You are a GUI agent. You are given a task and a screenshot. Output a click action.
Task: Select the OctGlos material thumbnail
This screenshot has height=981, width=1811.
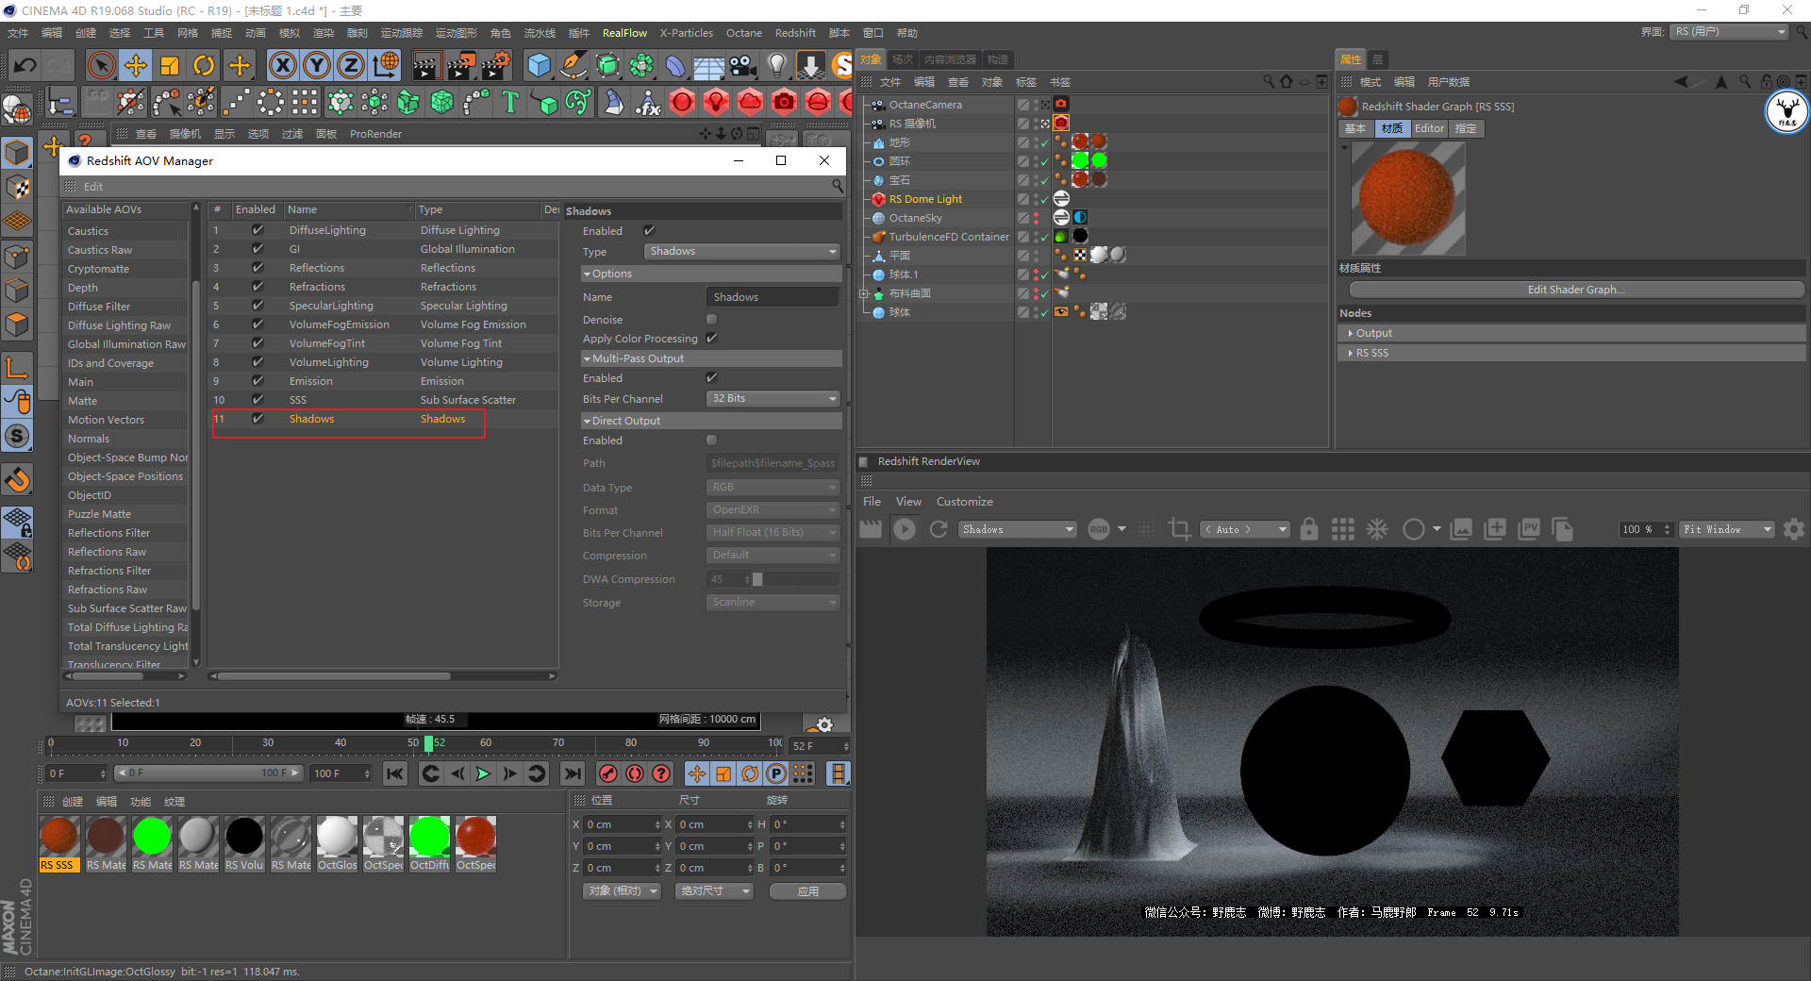(337, 844)
